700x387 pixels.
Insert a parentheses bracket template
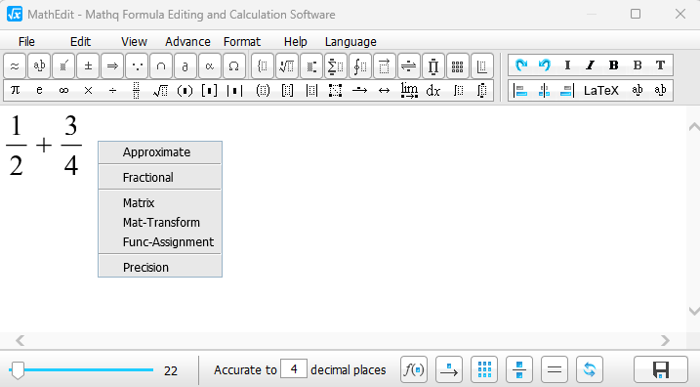[x=185, y=91]
